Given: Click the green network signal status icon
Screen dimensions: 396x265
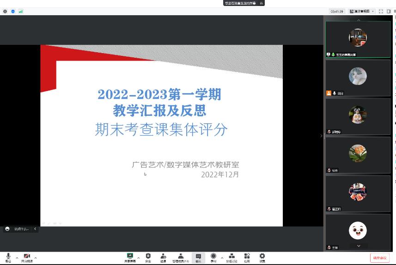Looking at the screenshot, I should (x=21, y=11).
